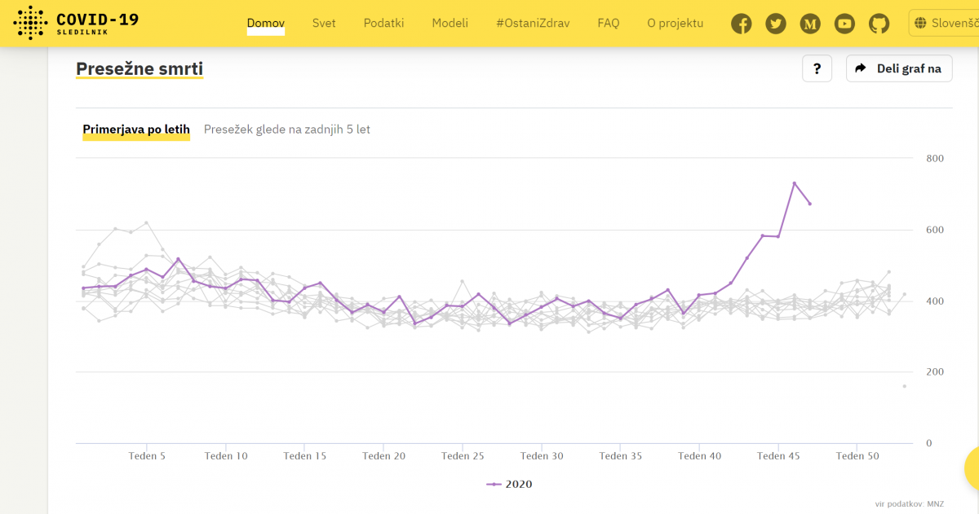Screen dimensions: 979x514
Task: Open the Medium icon link
Action: point(810,24)
